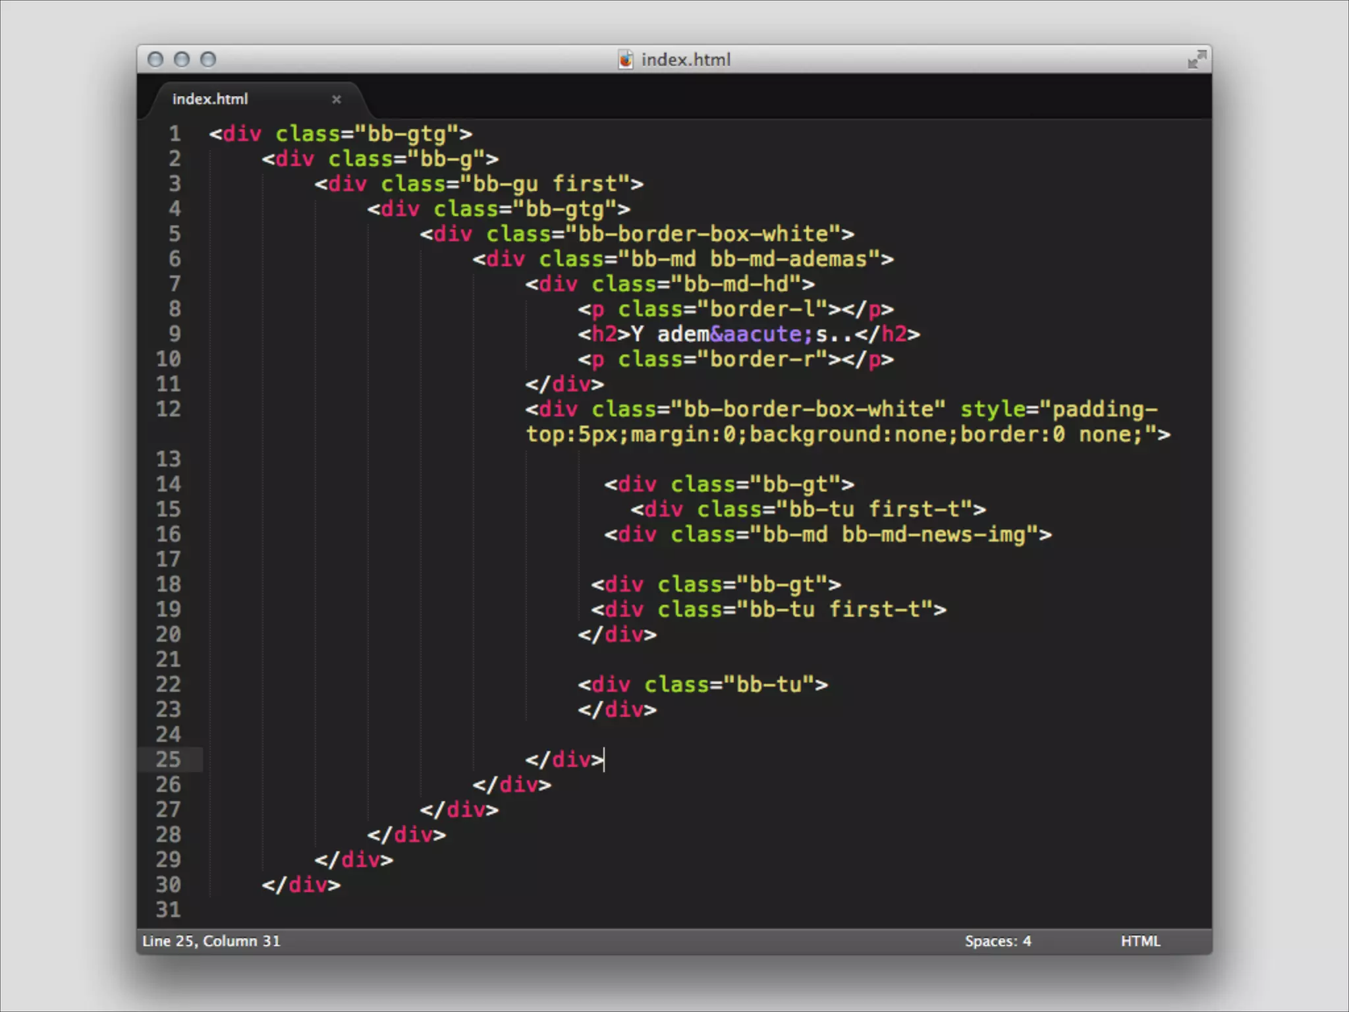The width and height of the screenshot is (1349, 1012).
Task: Click line number 1 in the gutter
Action: coord(175,134)
